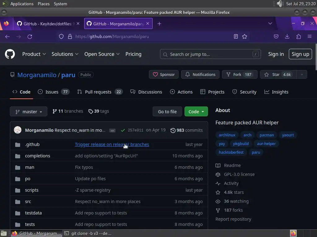
Task: Bookmark this page with the star icon
Action: tap(245, 36)
